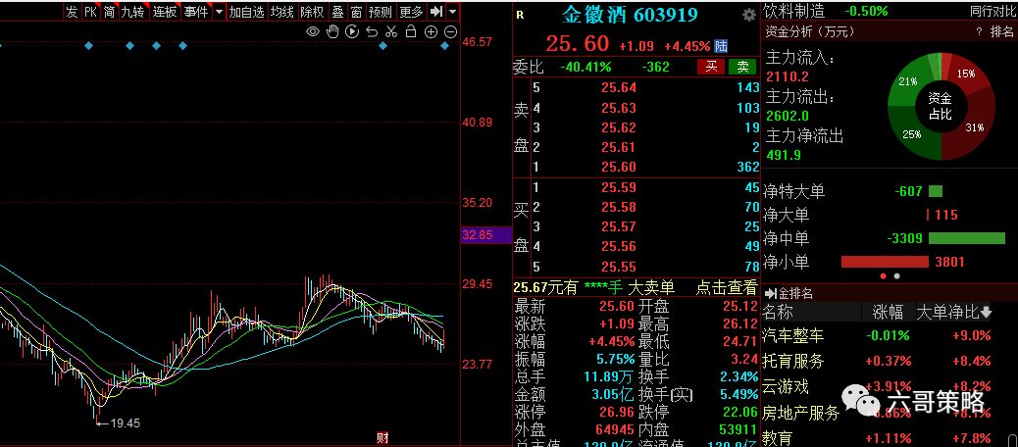Toggle the 九转 indicator button

click(x=133, y=12)
